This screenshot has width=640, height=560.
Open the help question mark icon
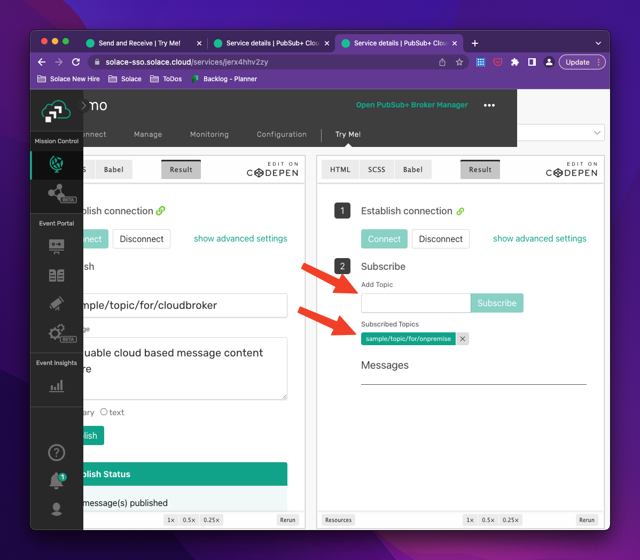[56, 453]
